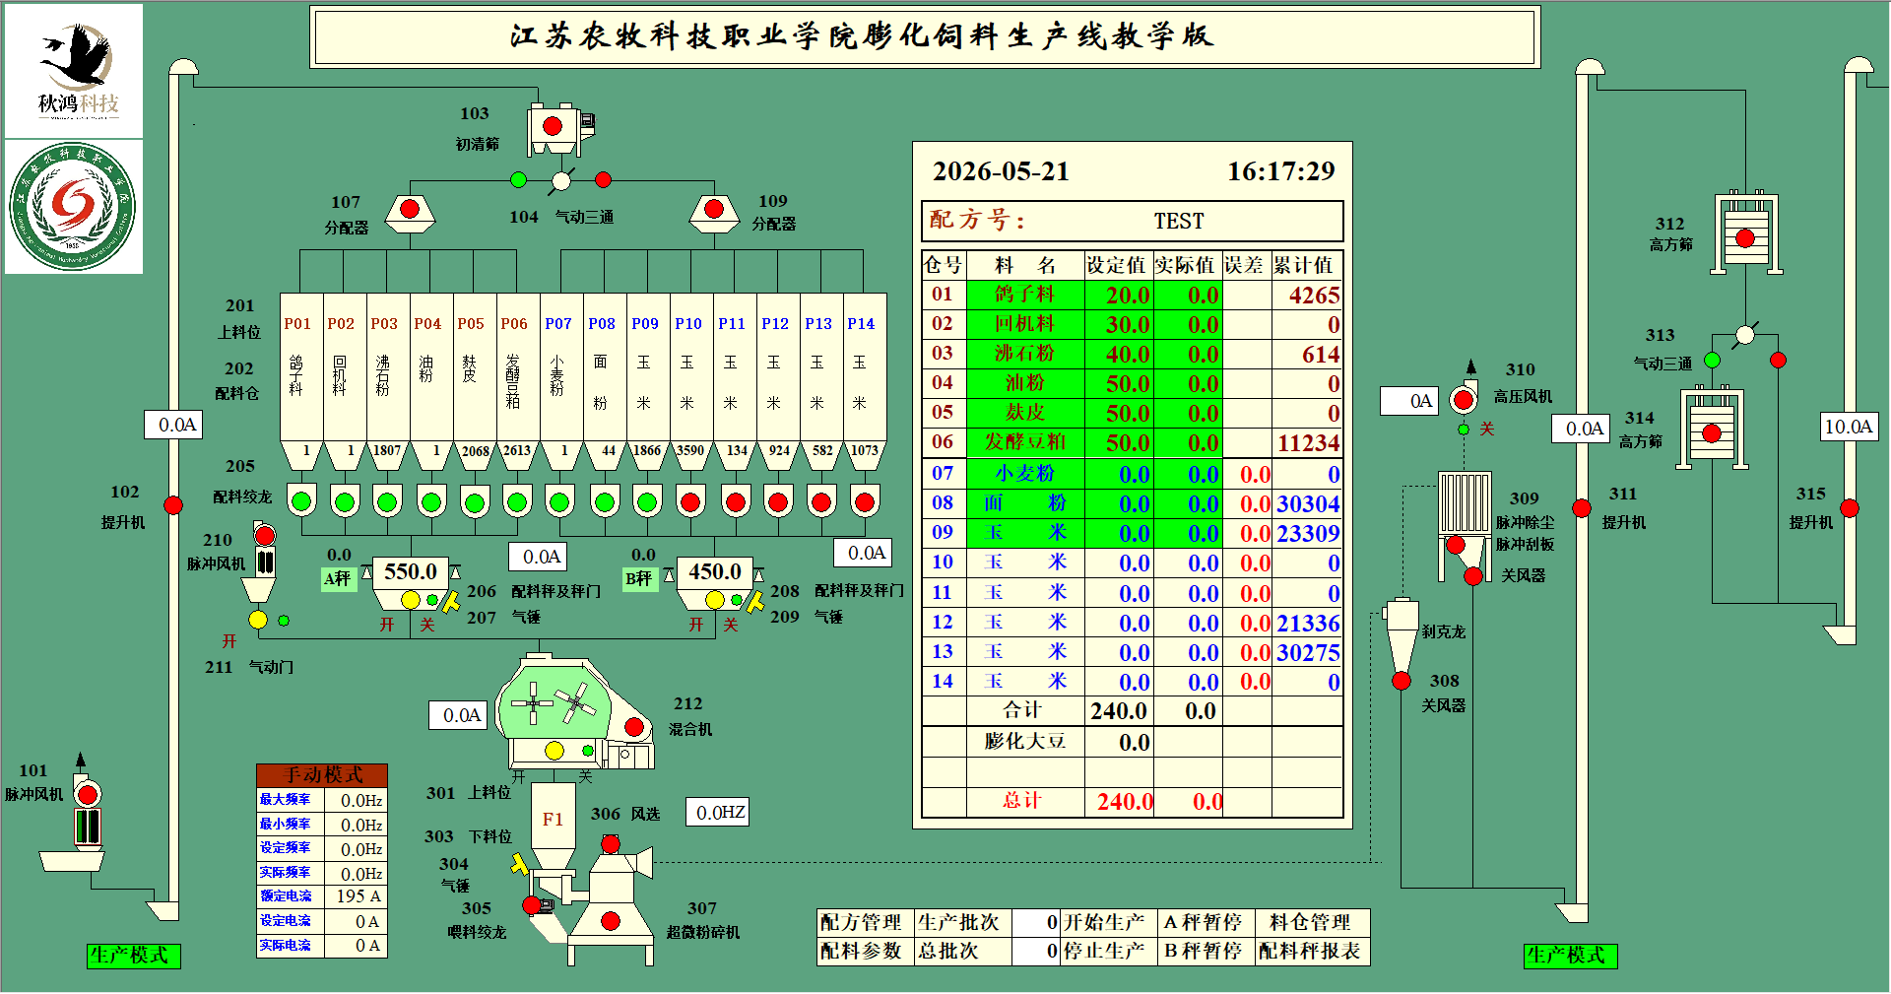Open the 配料参数 batching parameters menu
Screen dimensions: 1891x994
point(866,951)
